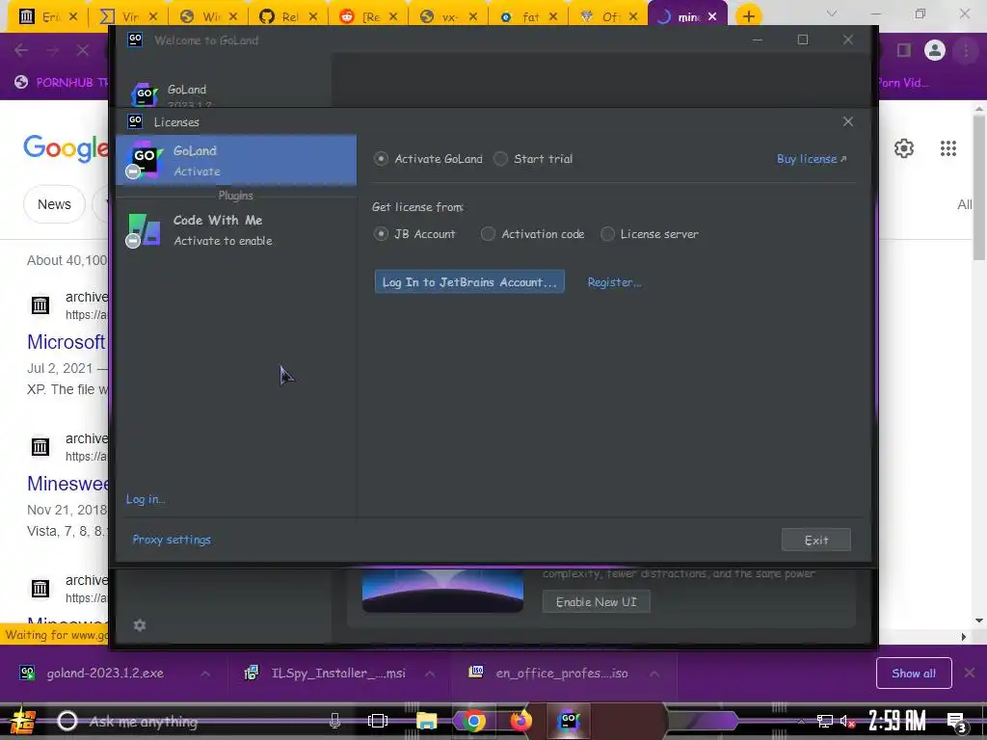Open Proxy settings link
The image size is (987, 740).
click(x=172, y=540)
